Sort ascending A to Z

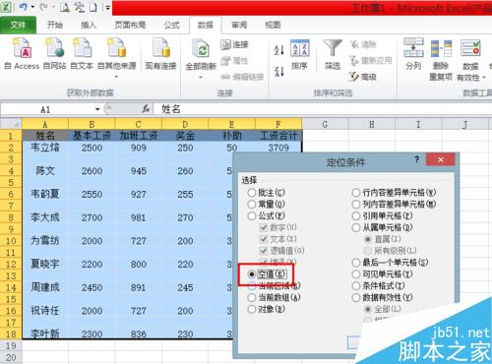pyautogui.click(x=278, y=50)
